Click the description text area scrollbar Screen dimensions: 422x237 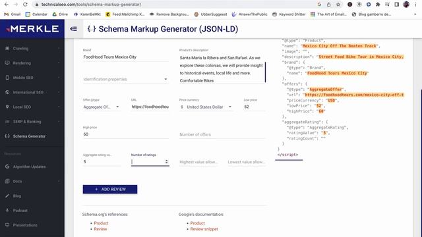(265, 72)
